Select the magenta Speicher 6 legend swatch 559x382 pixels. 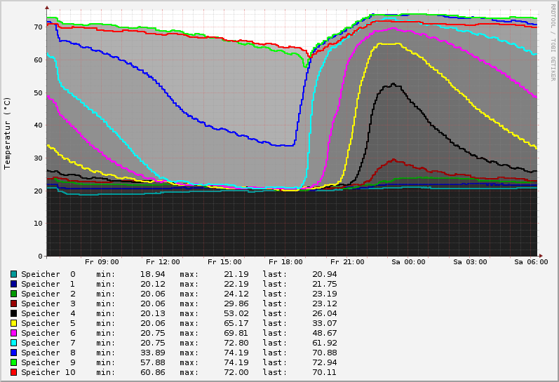13,333
